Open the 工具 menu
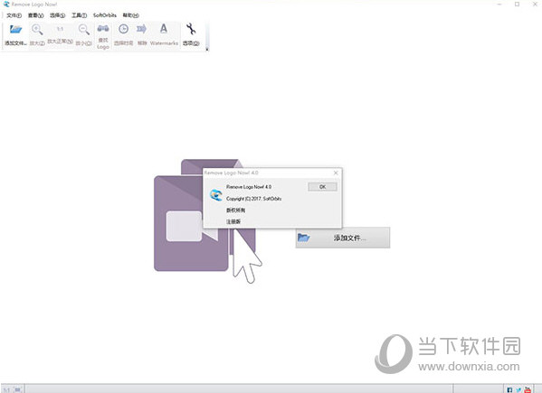This screenshot has height=393, width=542. pyautogui.click(x=79, y=15)
